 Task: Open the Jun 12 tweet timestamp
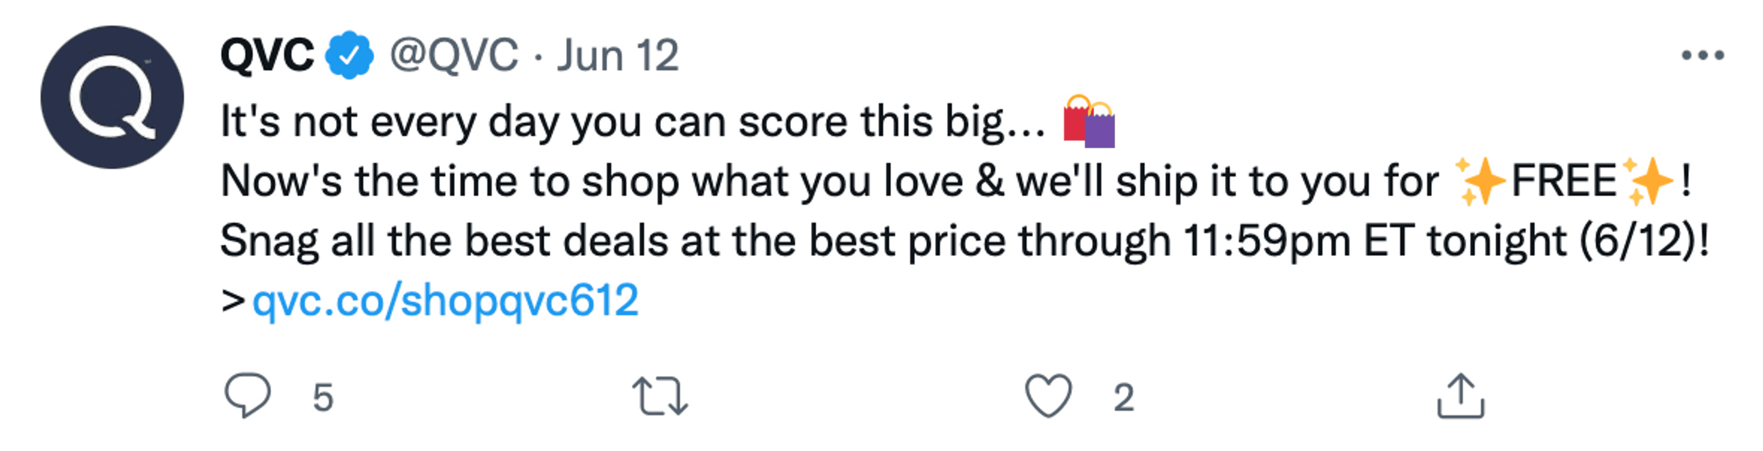pos(618,56)
